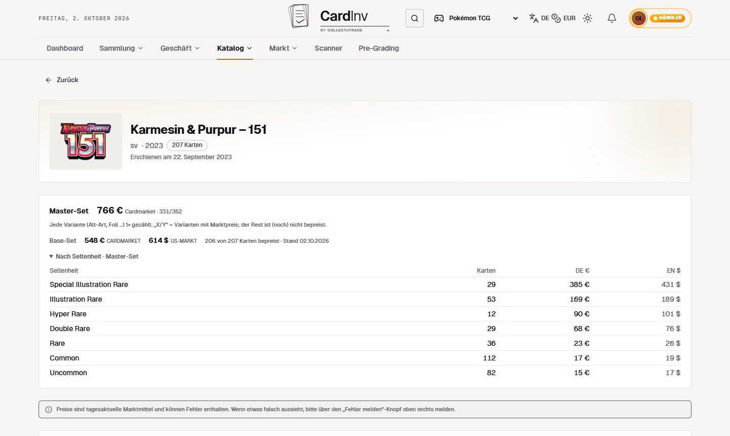The width and height of the screenshot is (730, 436).
Task: Click the CardInv logo icon
Action: [299, 16]
